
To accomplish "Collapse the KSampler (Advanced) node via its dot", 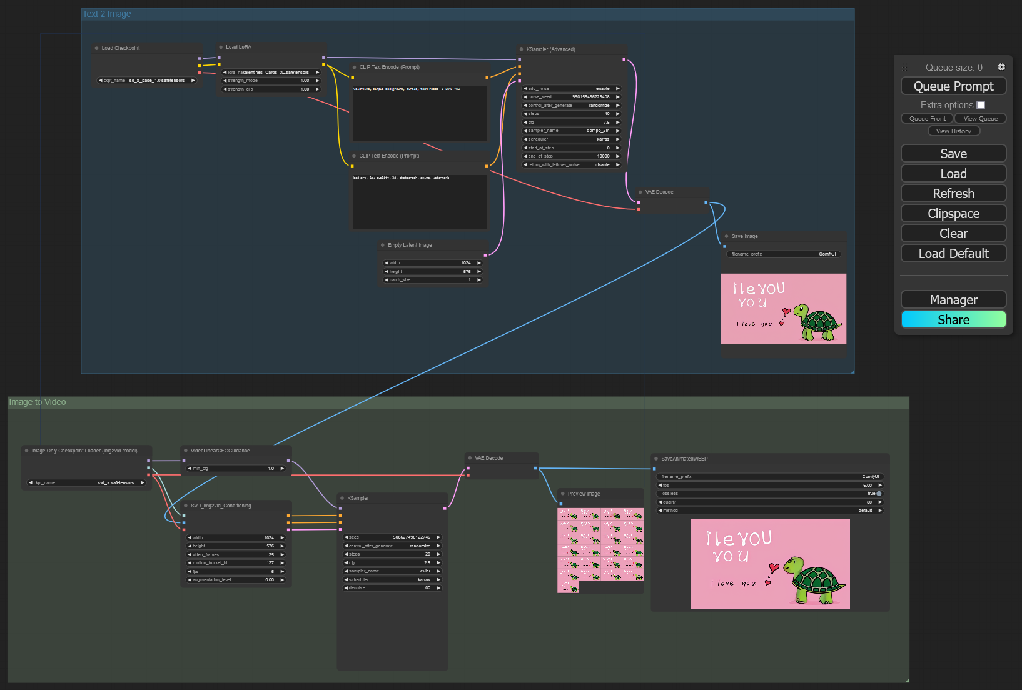I will pos(521,49).
